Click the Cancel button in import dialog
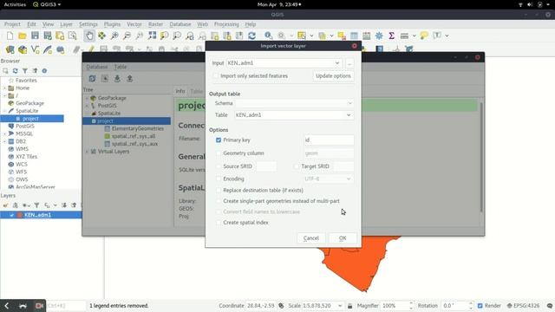 tap(311, 238)
